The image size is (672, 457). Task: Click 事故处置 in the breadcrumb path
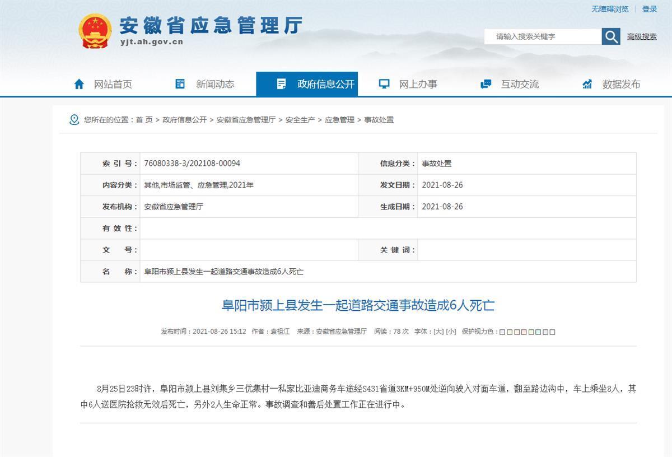[x=379, y=120]
